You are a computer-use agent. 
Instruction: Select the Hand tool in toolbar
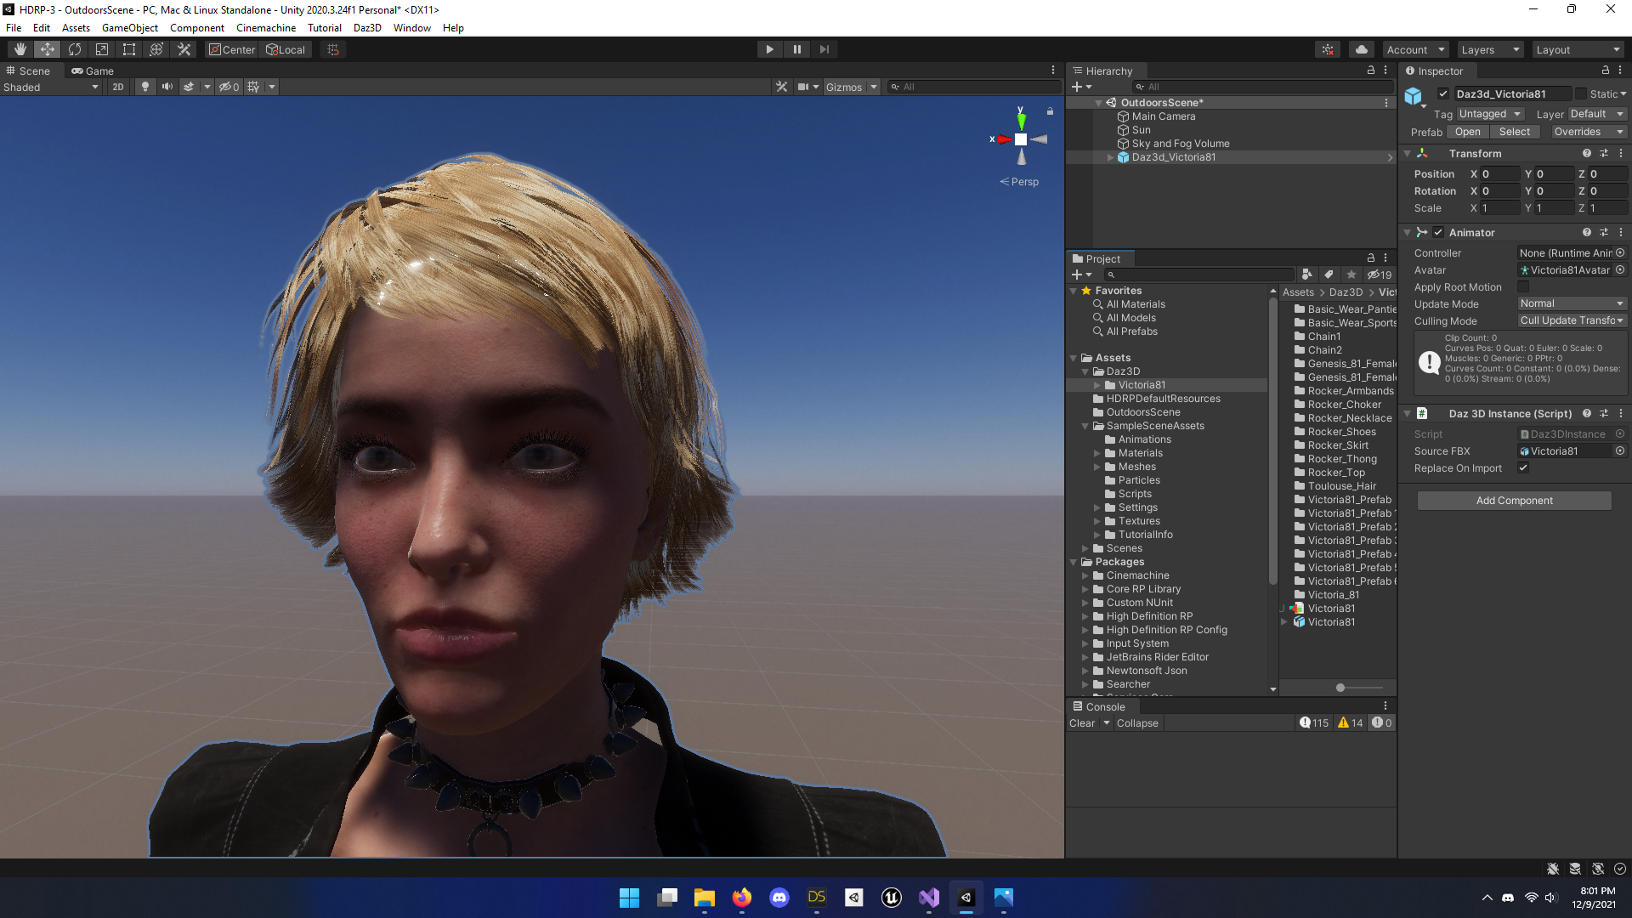[x=20, y=49]
